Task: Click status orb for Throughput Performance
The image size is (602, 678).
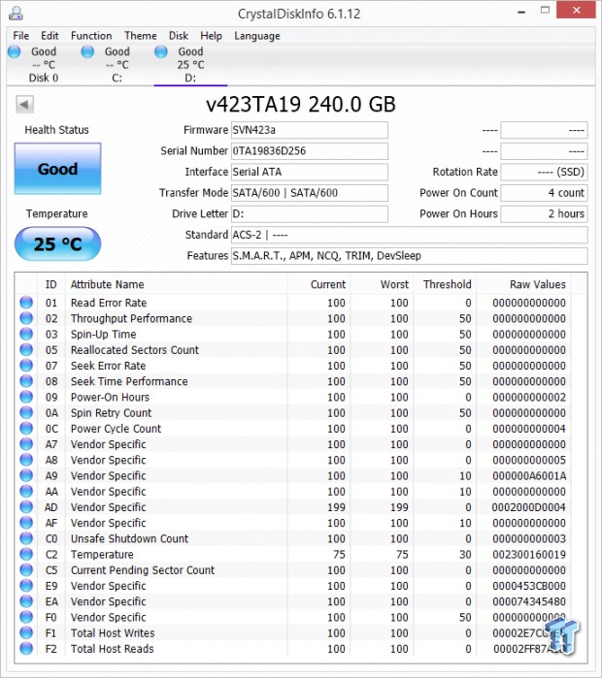Action: point(26,318)
